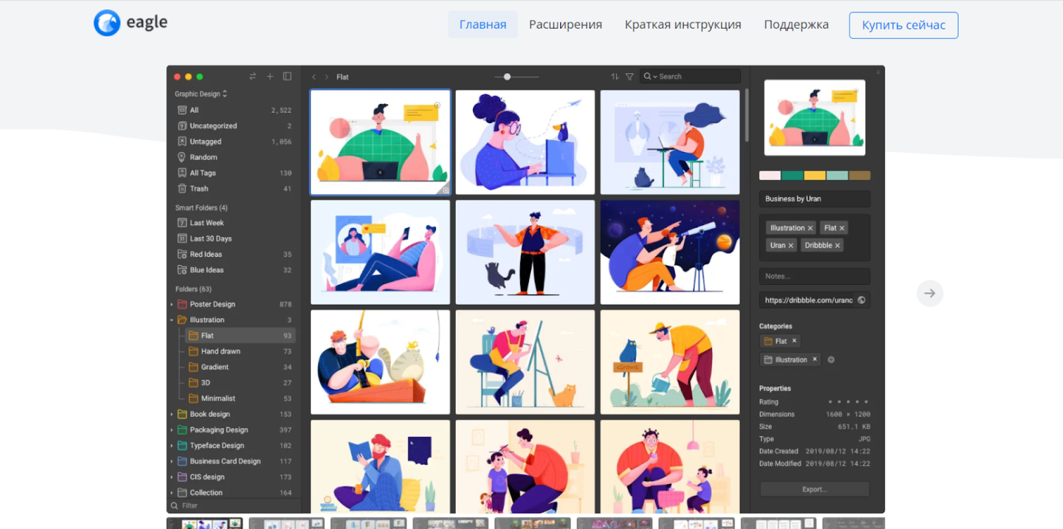Select Uncategorized in sidebar
Image resolution: width=1063 pixels, height=529 pixels.
coord(234,126)
